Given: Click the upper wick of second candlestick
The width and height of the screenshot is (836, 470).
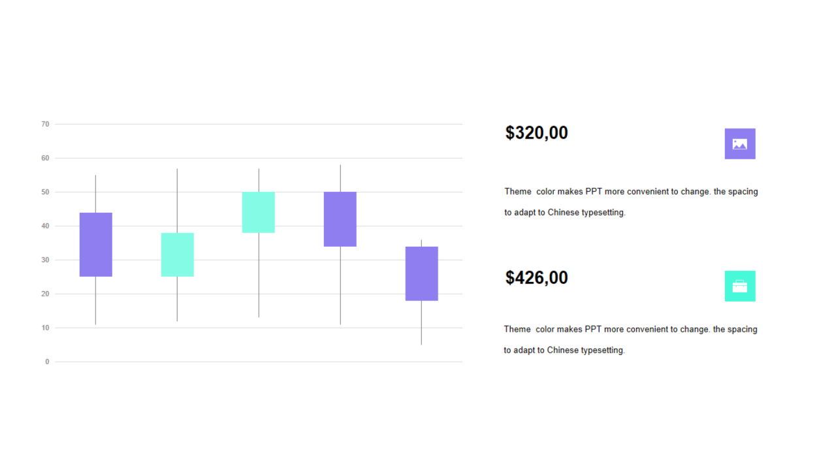Looking at the screenshot, I should [x=177, y=200].
